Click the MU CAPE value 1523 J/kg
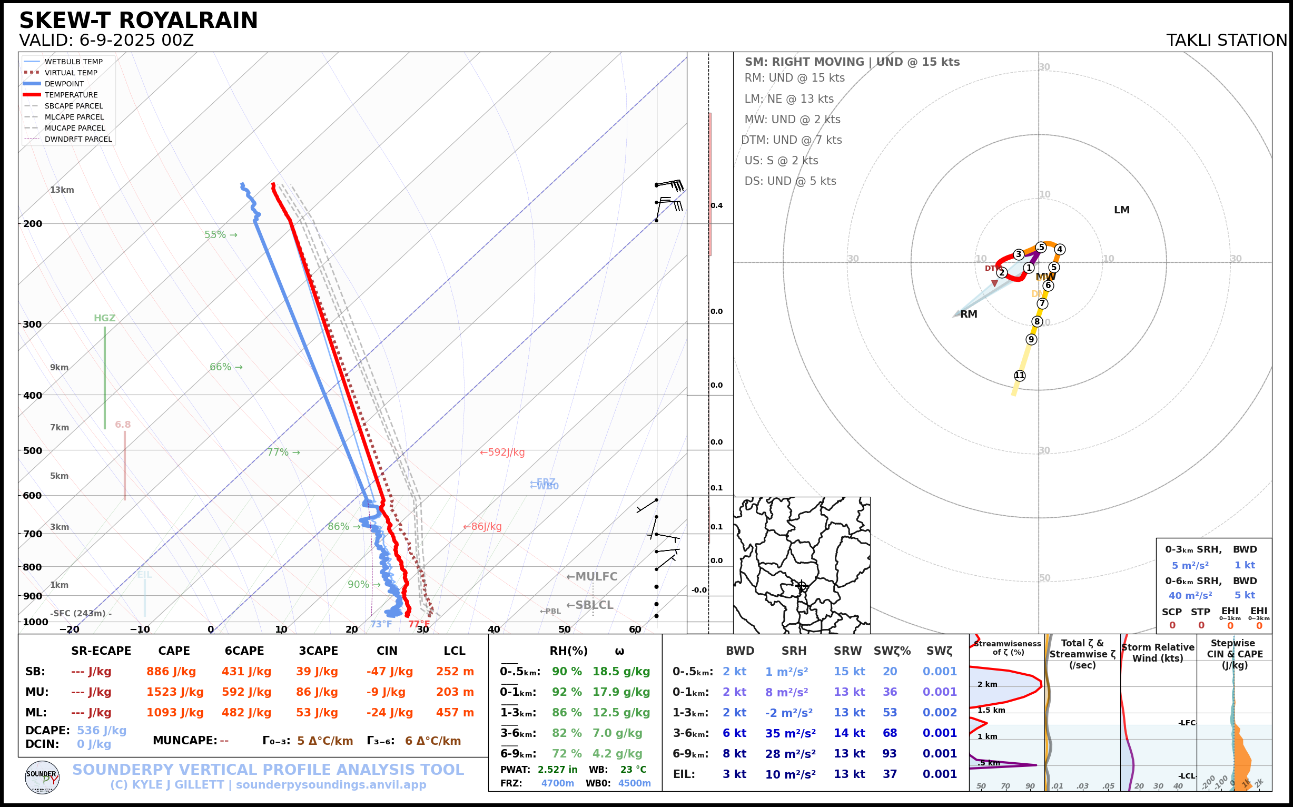The image size is (1293, 807). tap(175, 692)
